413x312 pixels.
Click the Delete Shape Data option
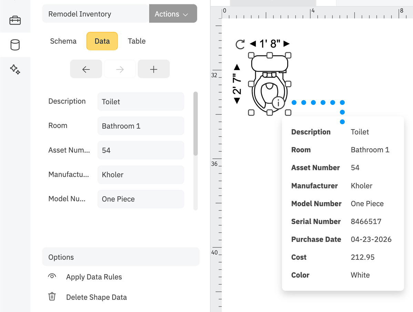tap(97, 297)
